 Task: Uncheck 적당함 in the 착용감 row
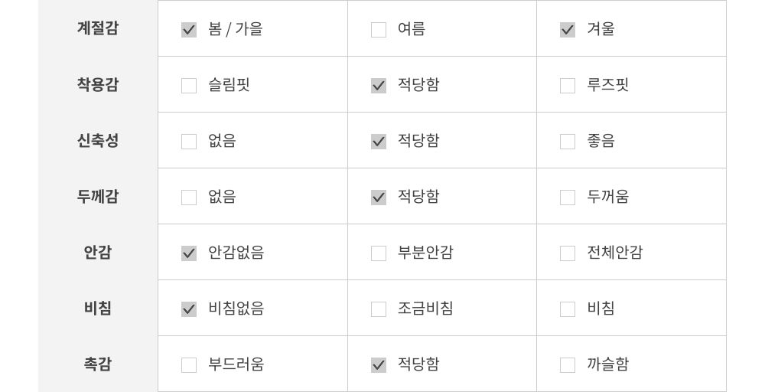tap(379, 86)
